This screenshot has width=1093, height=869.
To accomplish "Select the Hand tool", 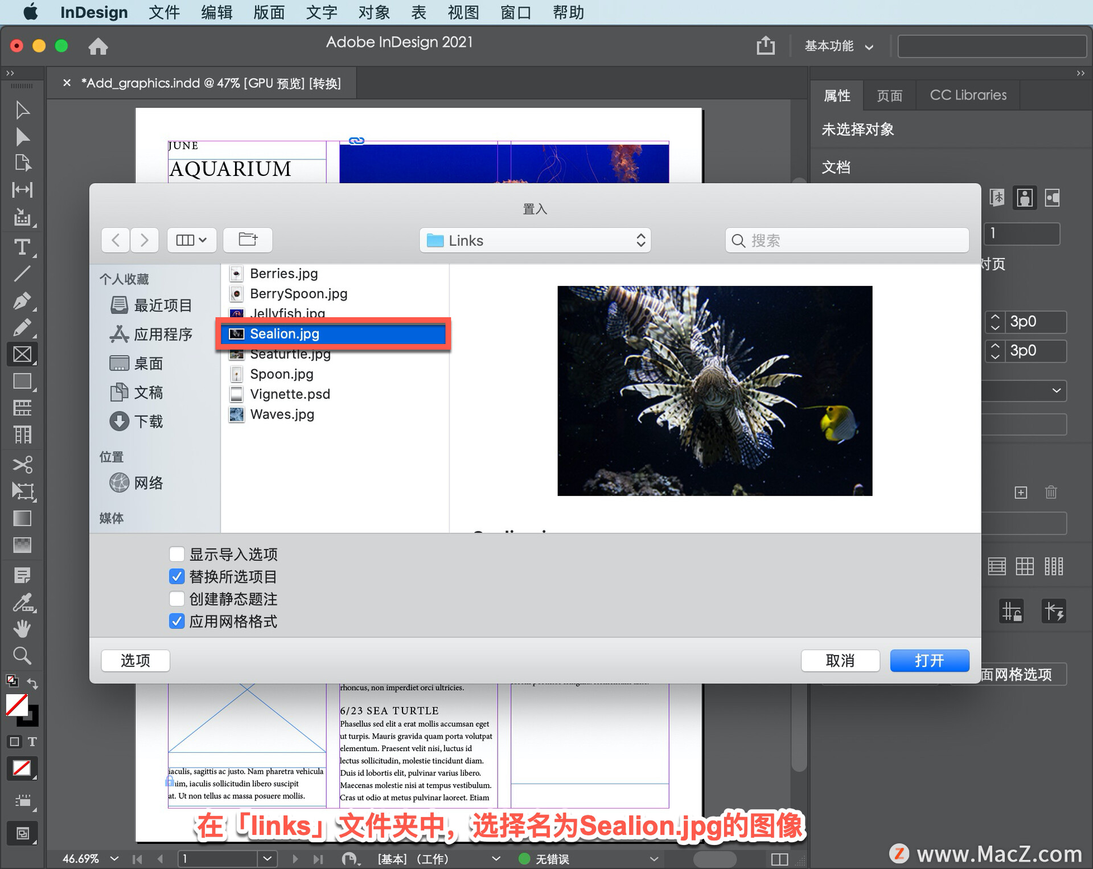I will click(22, 629).
